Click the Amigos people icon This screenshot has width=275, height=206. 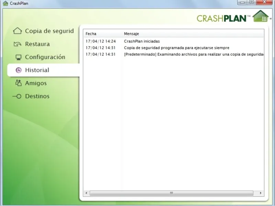pyautogui.click(x=19, y=83)
